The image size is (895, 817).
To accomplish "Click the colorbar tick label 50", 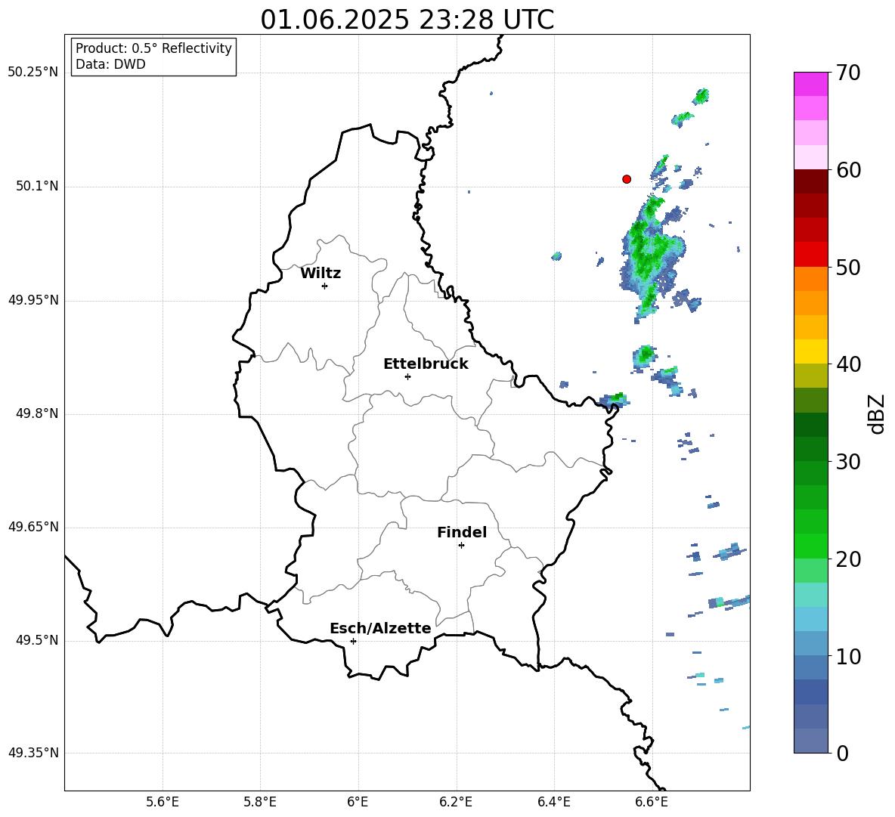I will (x=848, y=267).
